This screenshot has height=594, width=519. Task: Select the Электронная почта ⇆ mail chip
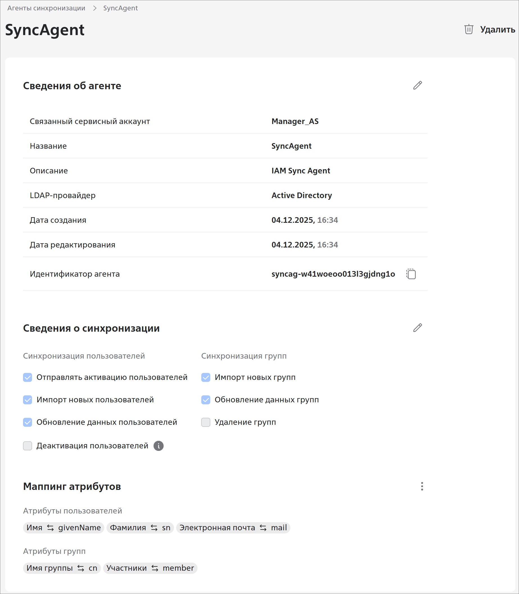[233, 528]
